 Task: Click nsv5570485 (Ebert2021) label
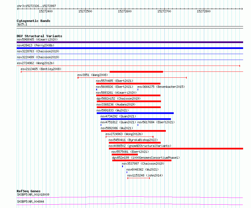click(x=115, y=81)
